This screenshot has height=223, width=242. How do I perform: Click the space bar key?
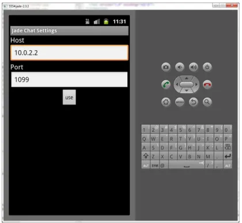pyautogui.click(x=187, y=165)
